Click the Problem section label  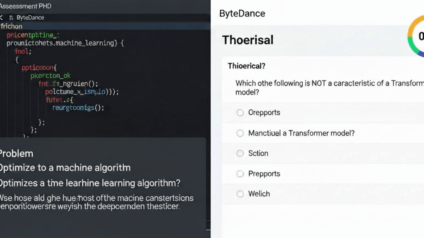(17, 153)
